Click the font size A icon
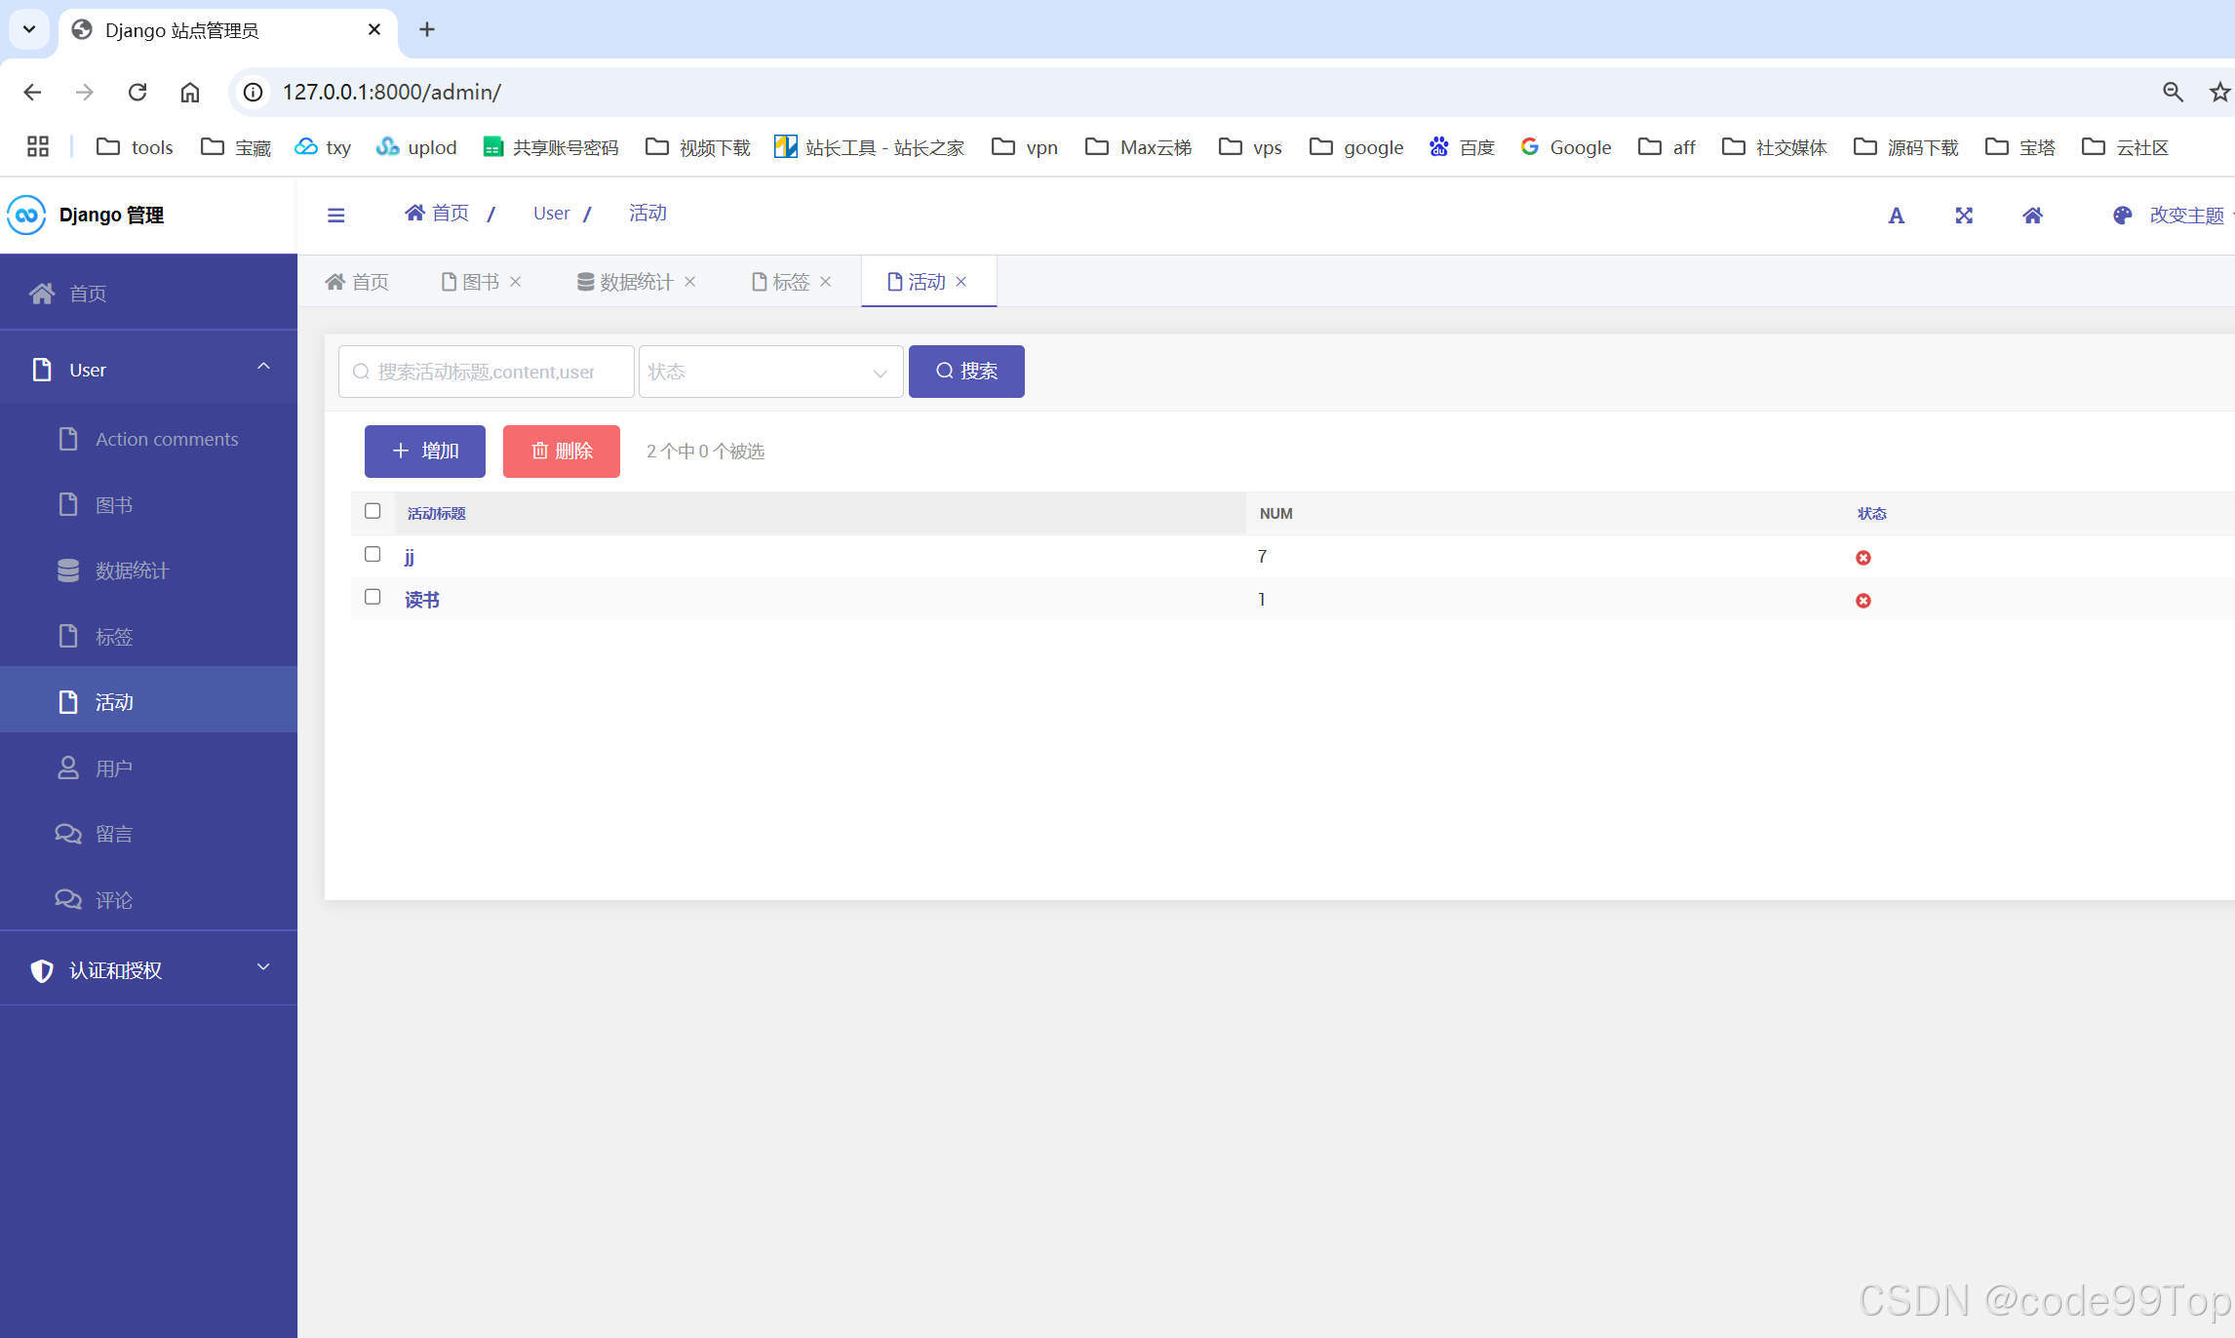This screenshot has width=2235, height=1338. 1896,216
